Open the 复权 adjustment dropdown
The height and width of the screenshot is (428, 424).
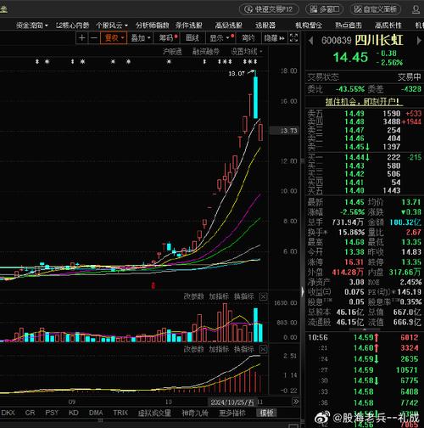[114, 38]
